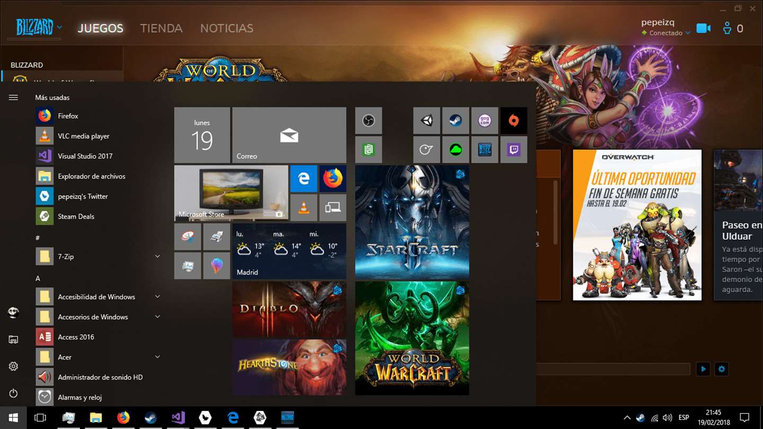
Task: Click the Visual Studio icon on the taskbar
Action: point(178,417)
